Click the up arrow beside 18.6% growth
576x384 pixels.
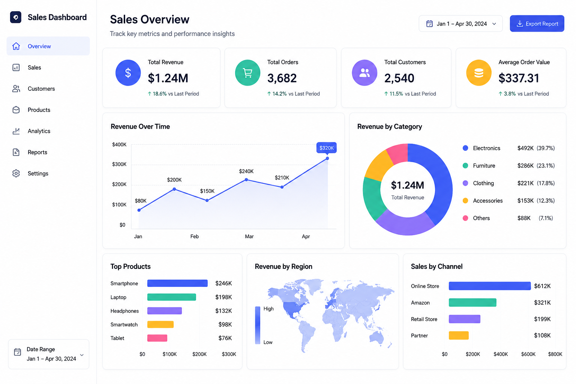click(150, 94)
